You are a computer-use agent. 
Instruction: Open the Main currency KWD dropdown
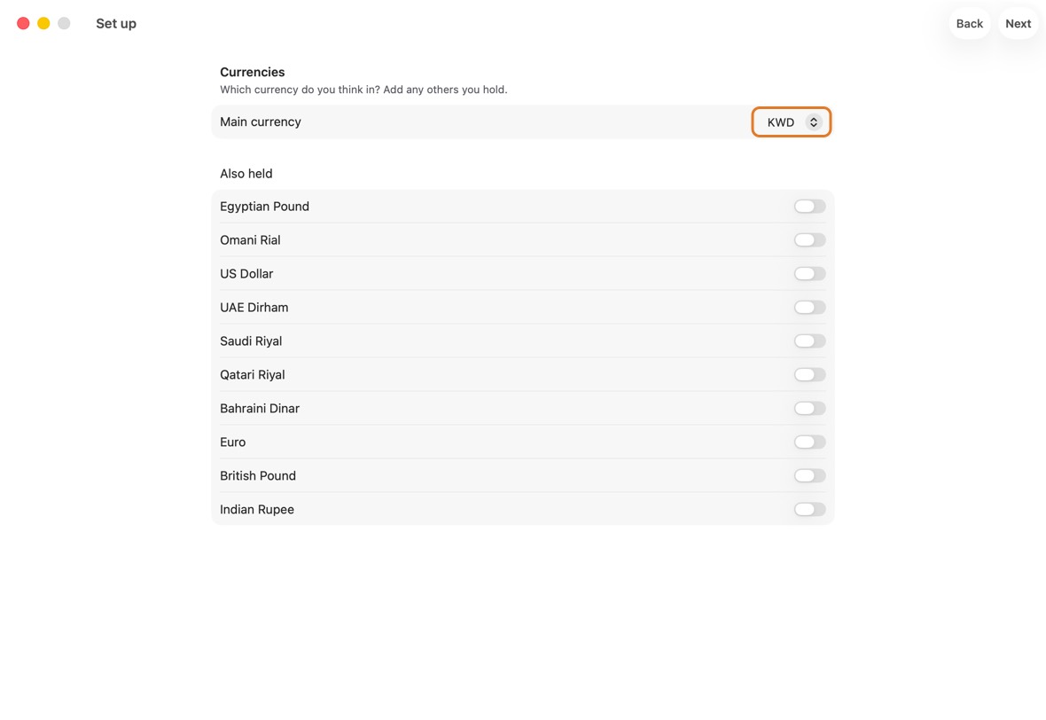tap(792, 122)
